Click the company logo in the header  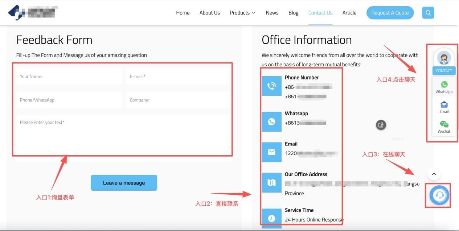point(32,12)
